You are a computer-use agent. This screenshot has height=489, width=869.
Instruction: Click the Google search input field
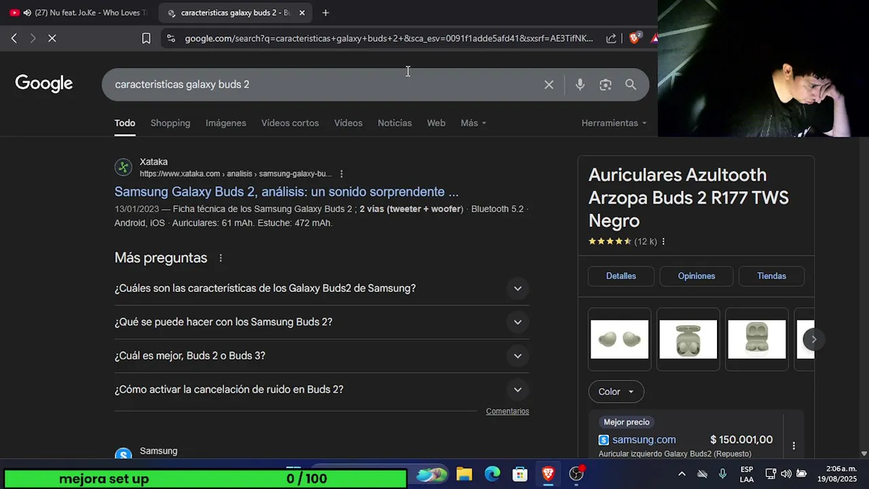326,85
